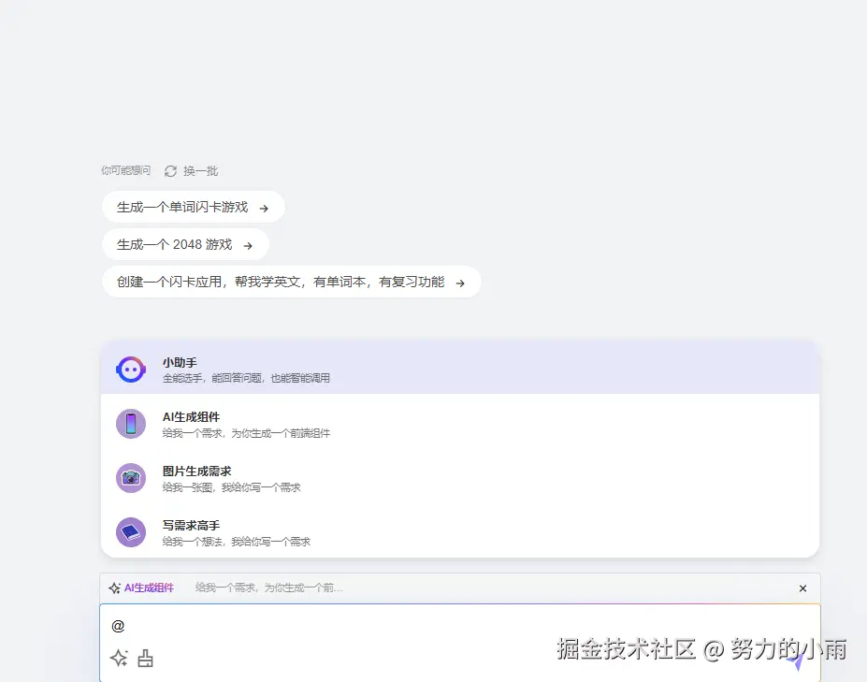Click the paper-plane send icon
This screenshot has height=682, width=867.
tap(796, 660)
